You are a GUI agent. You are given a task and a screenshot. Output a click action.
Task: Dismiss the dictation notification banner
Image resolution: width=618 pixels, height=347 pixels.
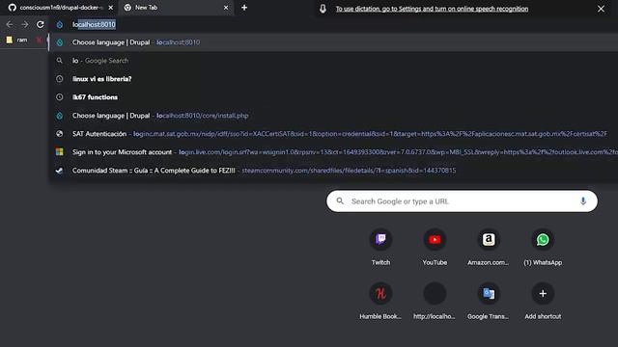601,9
